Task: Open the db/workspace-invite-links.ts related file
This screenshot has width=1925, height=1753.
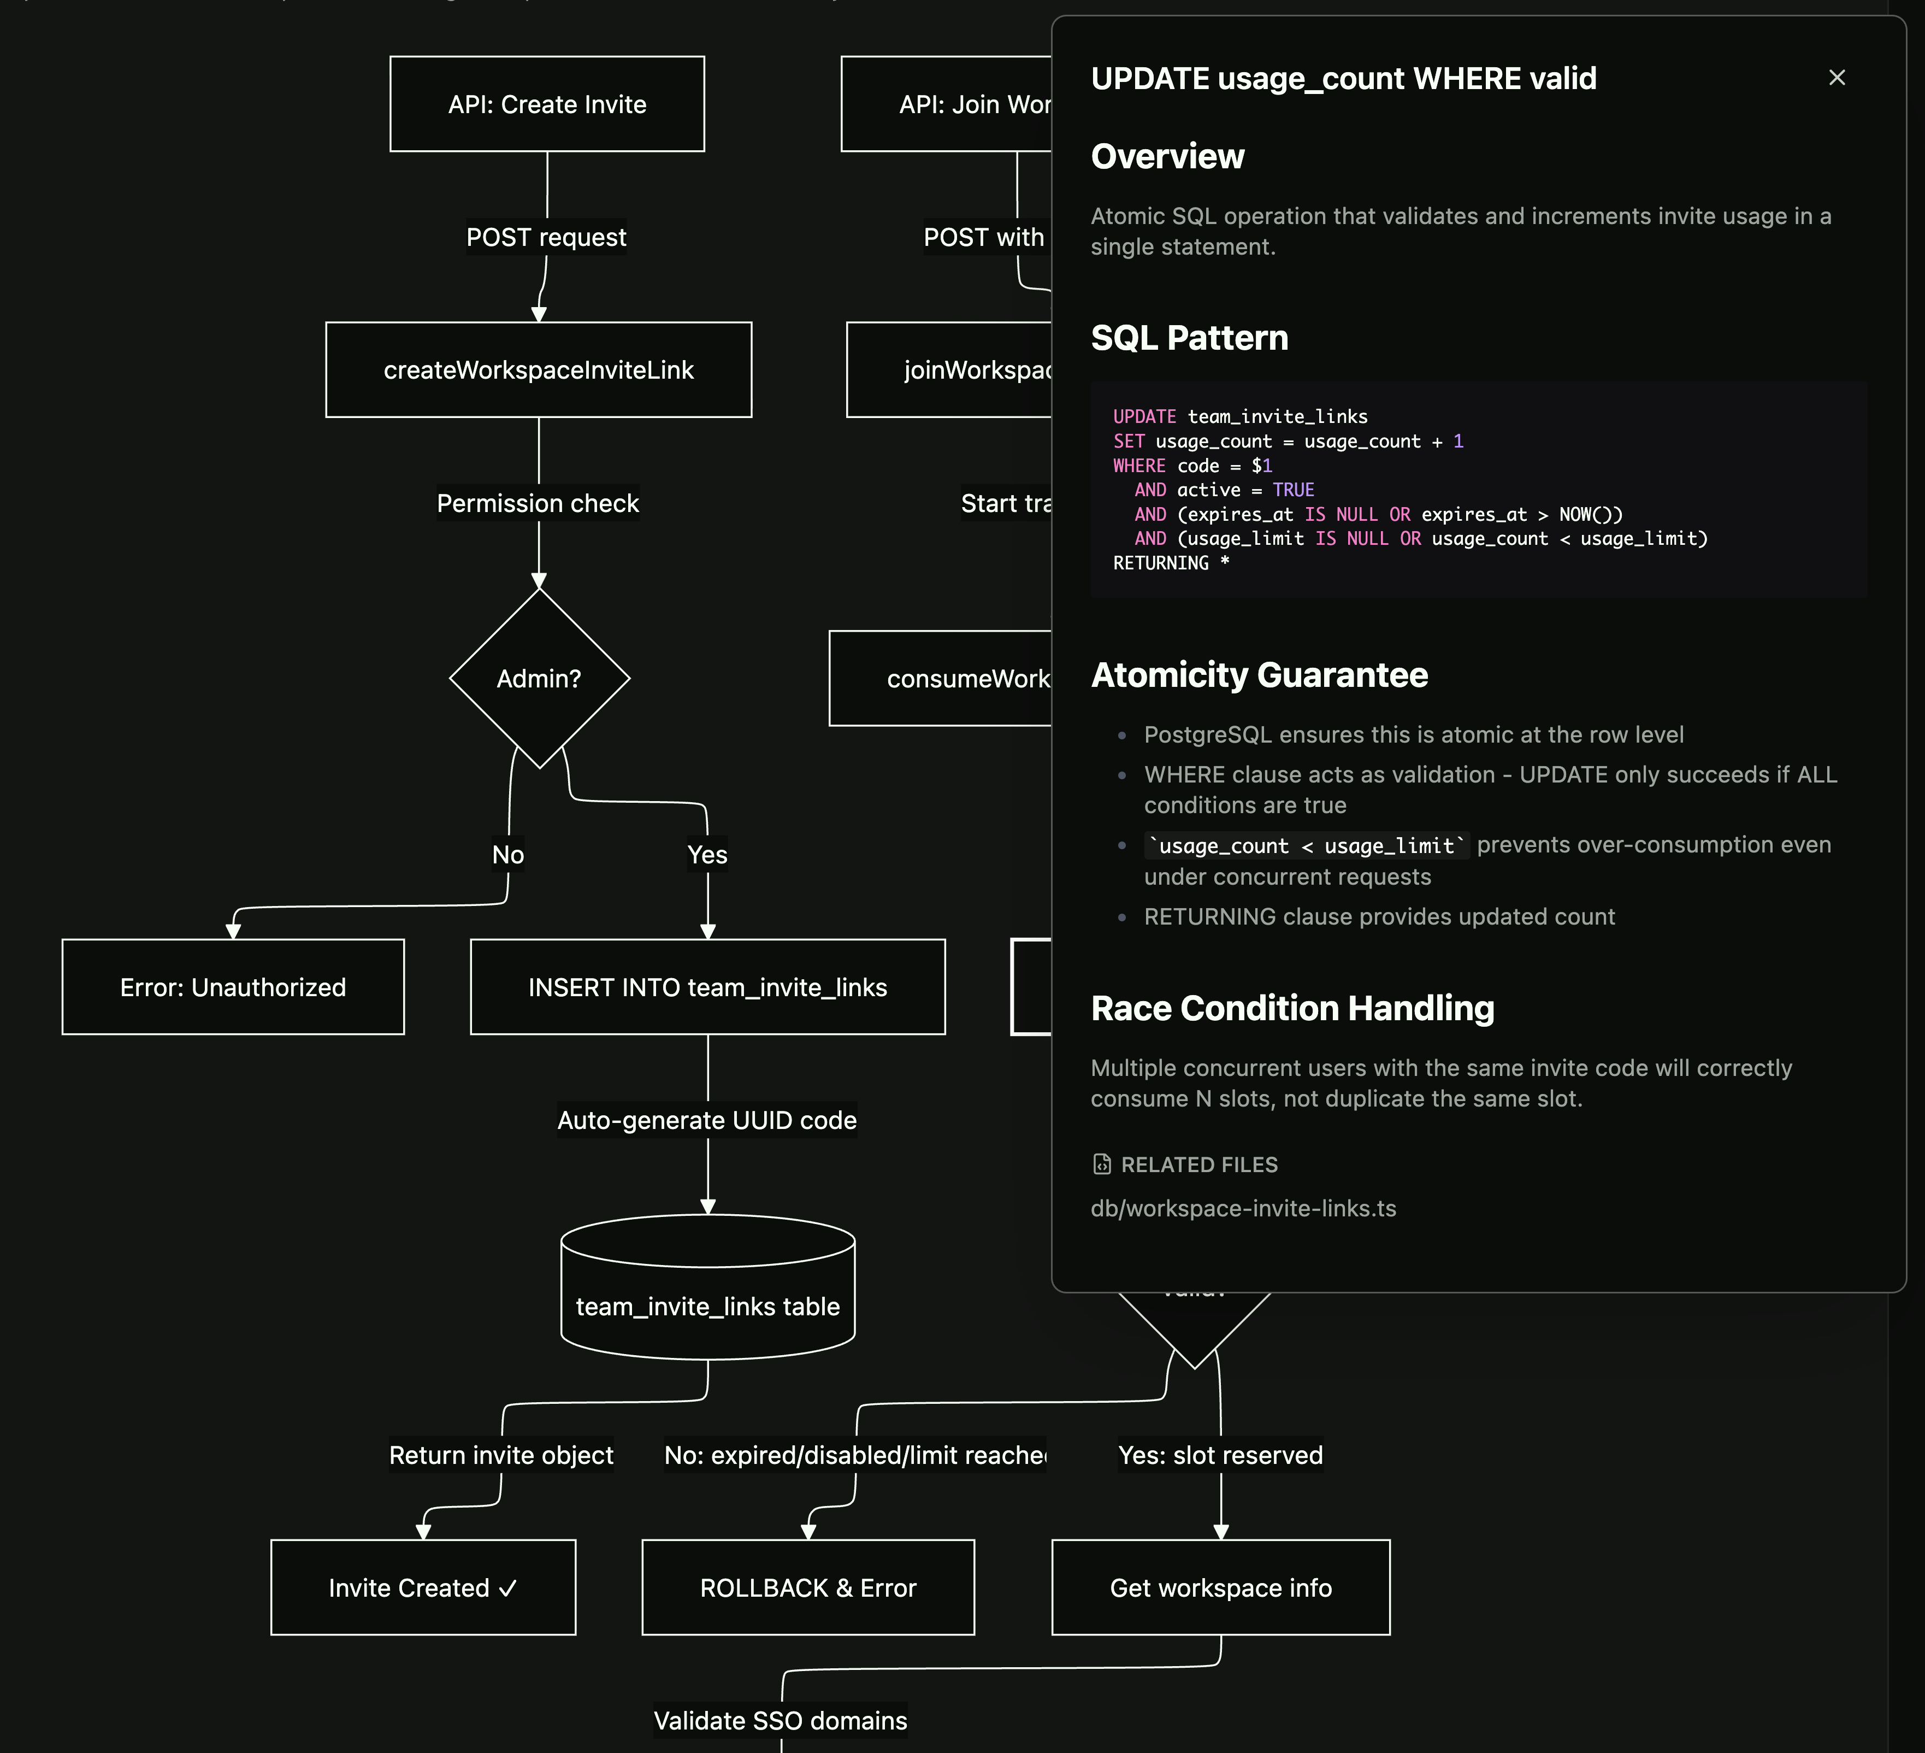Action: click(1242, 1208)
